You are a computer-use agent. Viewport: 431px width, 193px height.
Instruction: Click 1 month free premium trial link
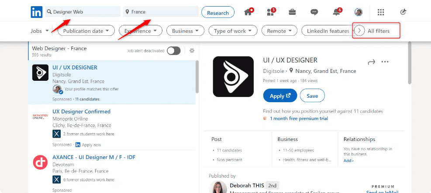299,118
